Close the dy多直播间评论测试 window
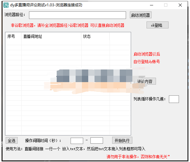This screenshot has height=162, width=190. pyautogui.click(x=180, y=5)
